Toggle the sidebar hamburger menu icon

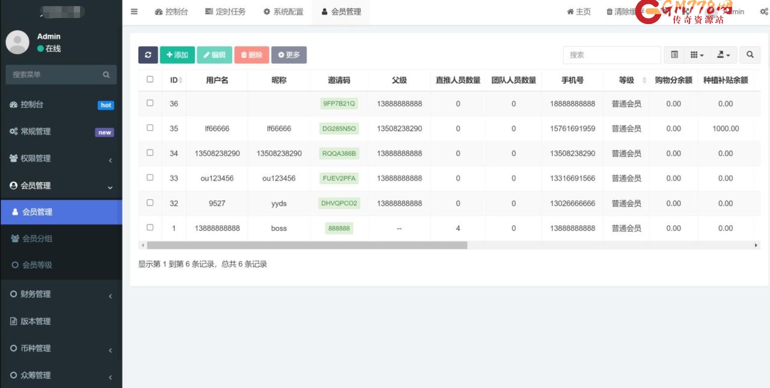134,11
